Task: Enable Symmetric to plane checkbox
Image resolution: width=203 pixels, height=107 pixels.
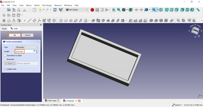Action: [x=5, y=55]
